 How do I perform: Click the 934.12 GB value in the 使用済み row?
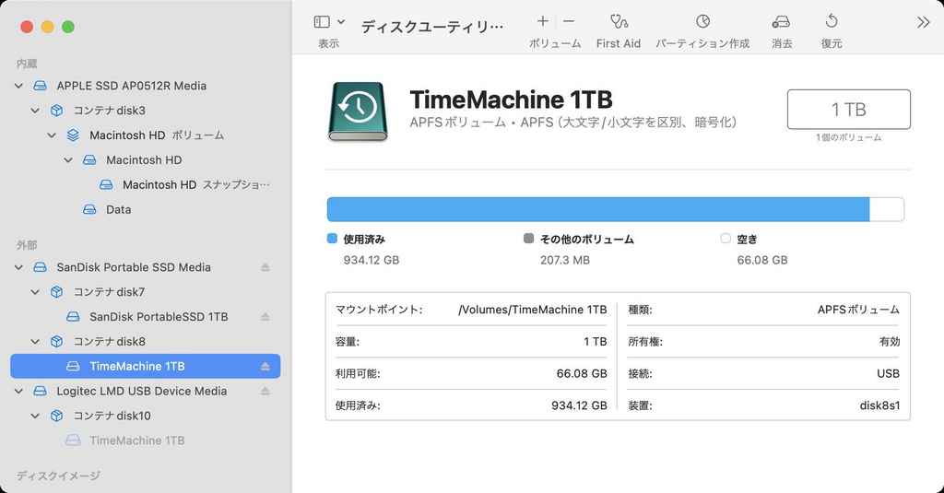tap(579, 405)
